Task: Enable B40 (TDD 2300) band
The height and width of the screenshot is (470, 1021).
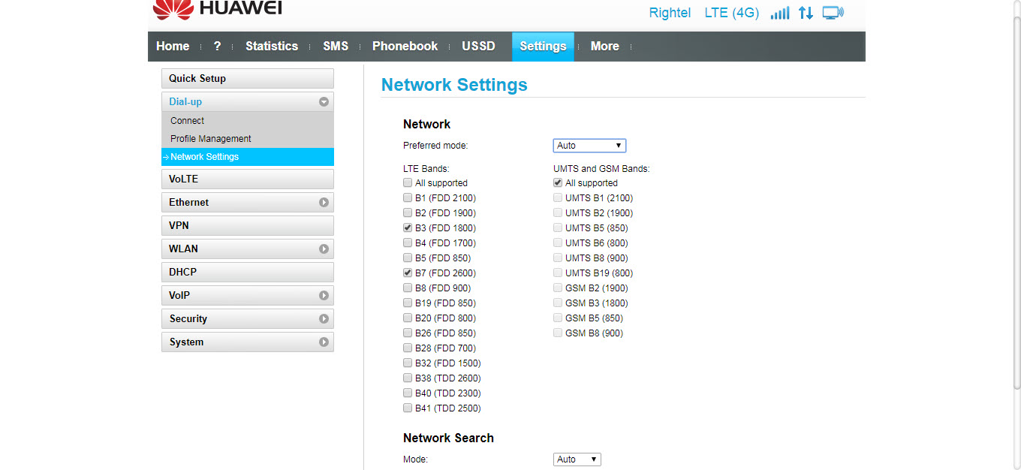Action: click(x=408, y=393)
